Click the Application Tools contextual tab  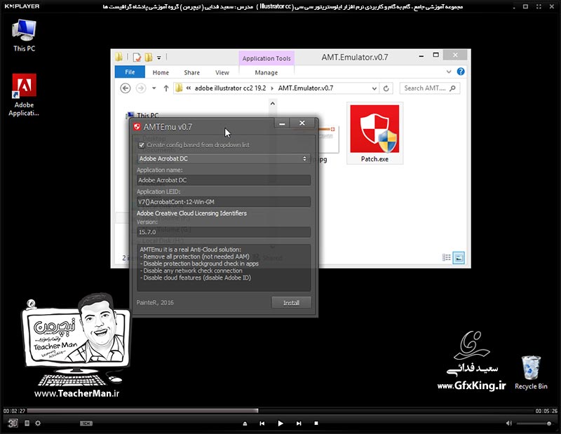click(266, 58)
